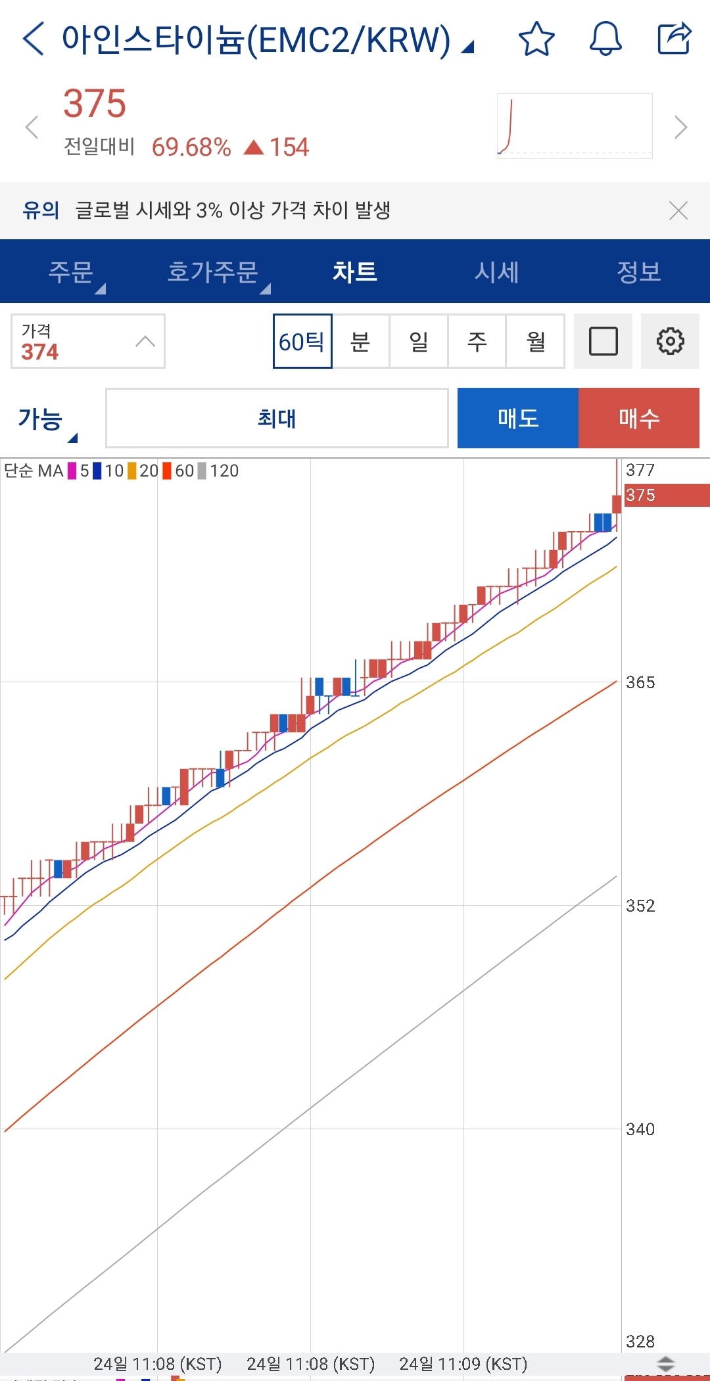Viewport: 710px width, 1381px height.
Task: Select the 월 monthly interval
Action: (x=536, y=341)
